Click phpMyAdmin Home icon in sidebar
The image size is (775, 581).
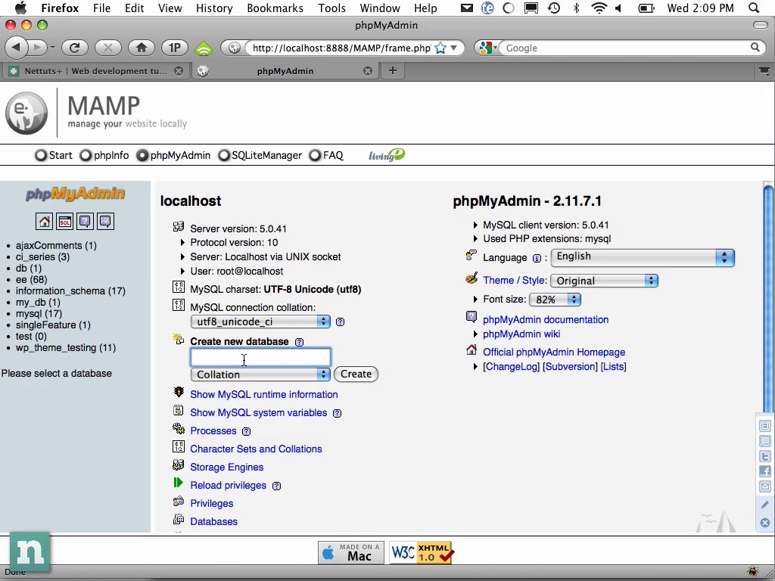coord(45,222)
